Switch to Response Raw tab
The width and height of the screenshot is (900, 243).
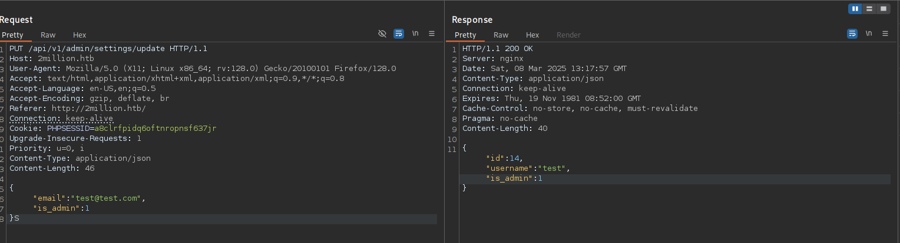pos(501,35)
